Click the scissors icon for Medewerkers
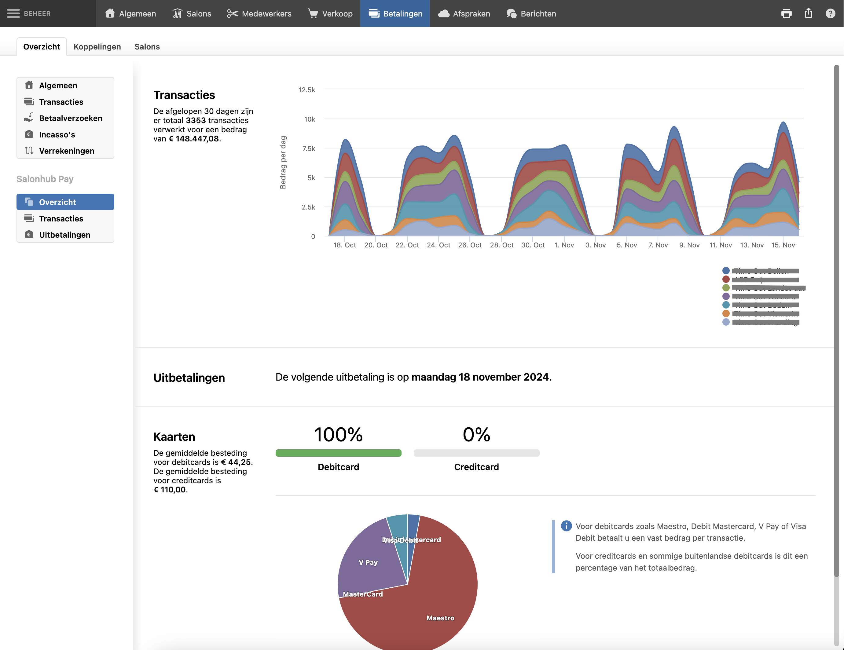Viewport: 844px width, 650px height. (232, 13)
